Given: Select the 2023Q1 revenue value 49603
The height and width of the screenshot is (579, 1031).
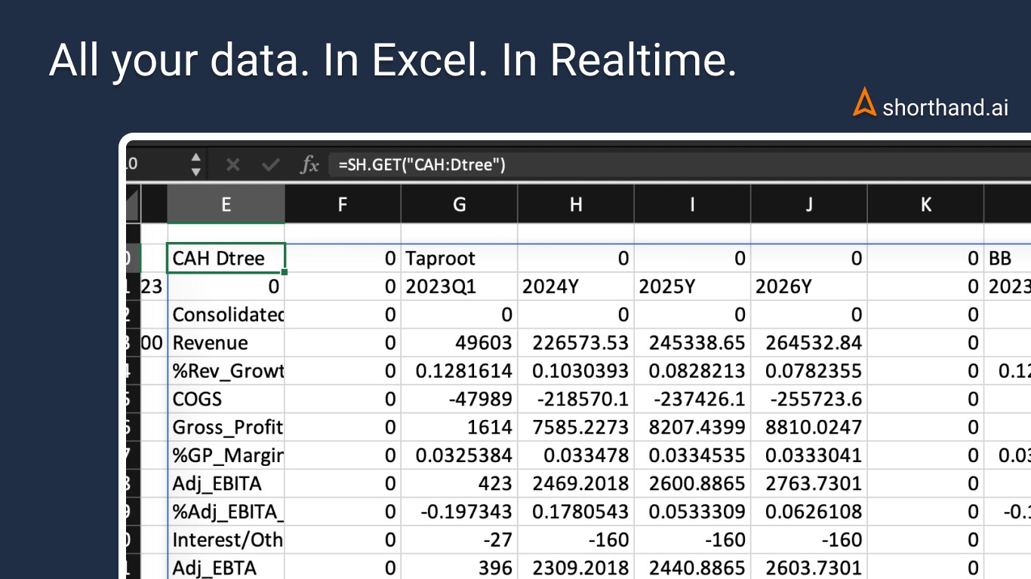Looking at the screenshot, I should (459, 343).
